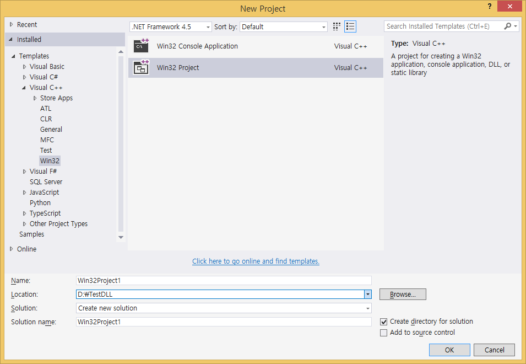Image resolution: width=526 pixels, height=364 pixels.
Task: Click the Win32 Console Application template icon
Action: click(142, 46)
